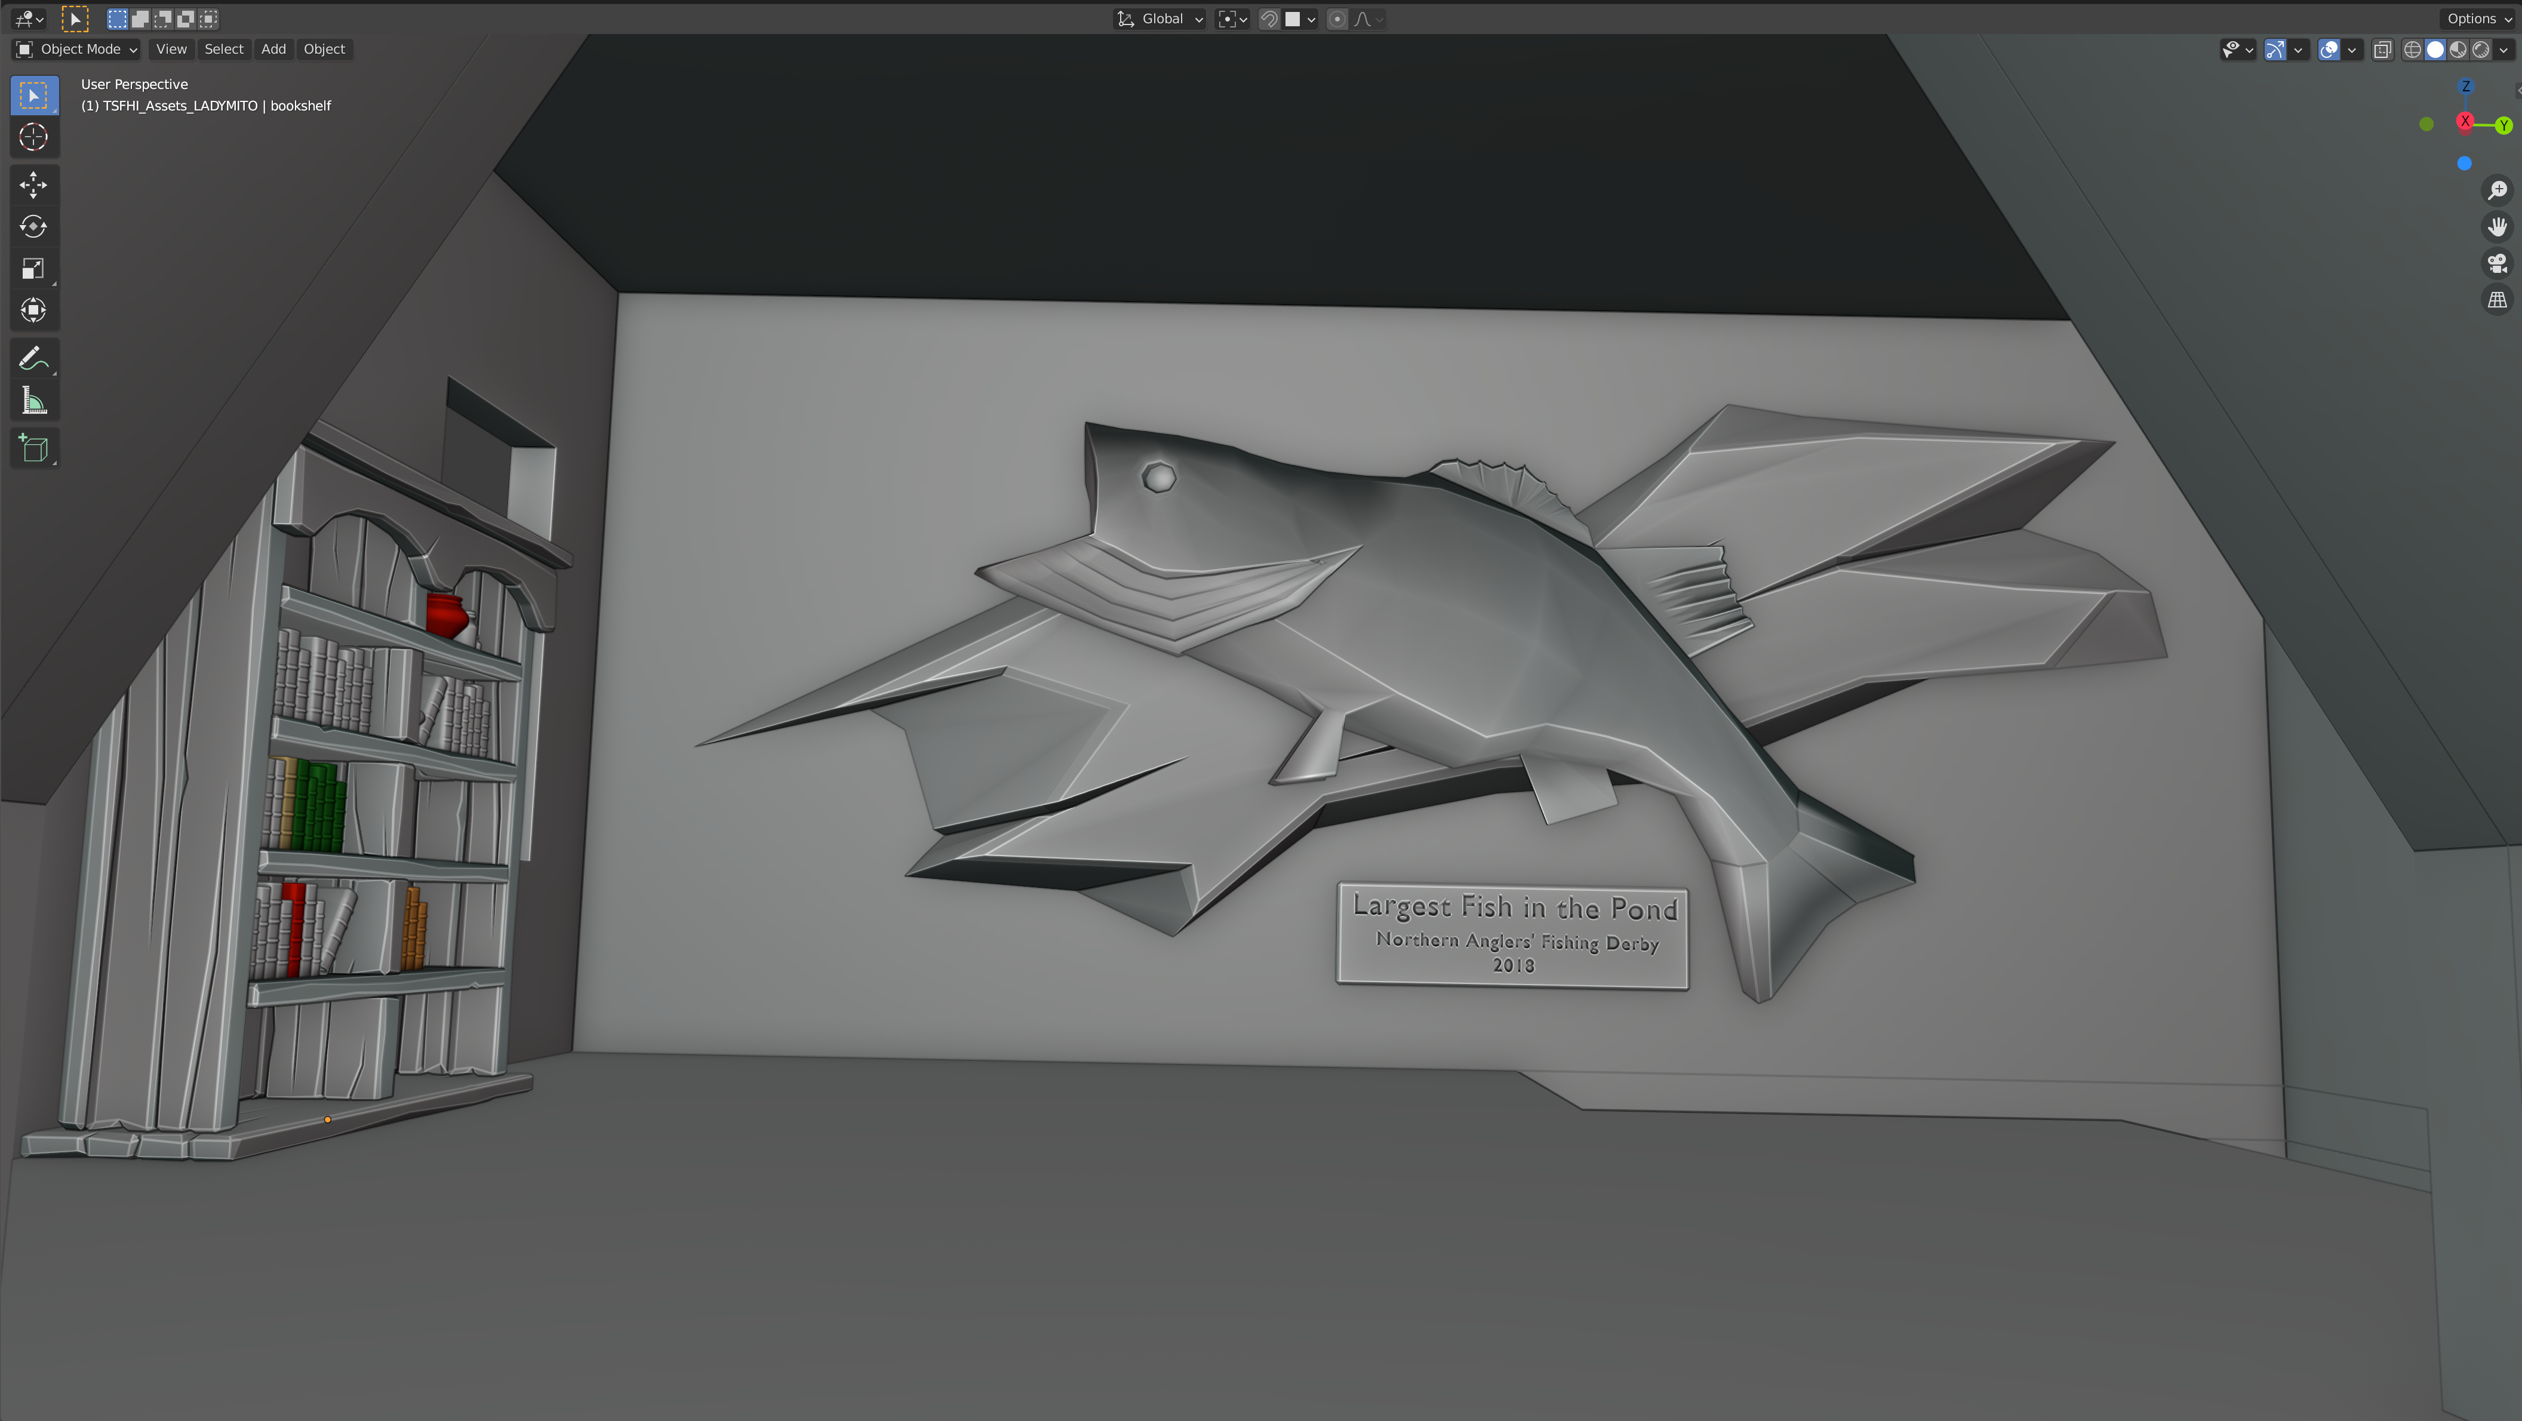The width and height of the screenshot is (2522, 1421).
Task: Switch to orthographic view with grid icon
Action: click(x=2496, y=300)
